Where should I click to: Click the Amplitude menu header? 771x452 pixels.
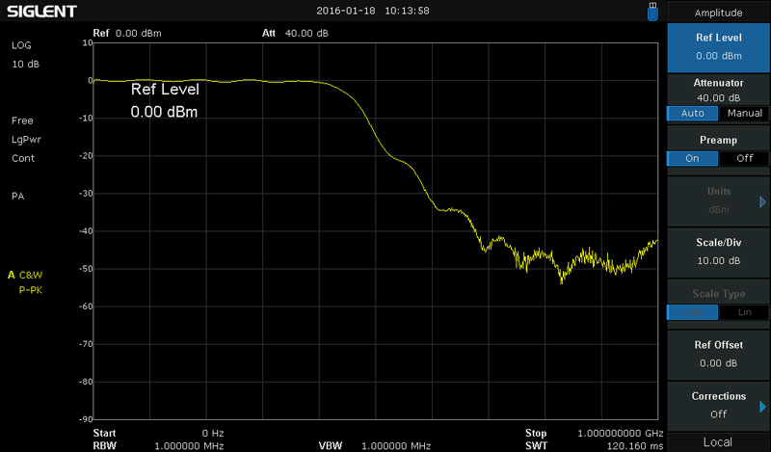(x=718, y=13)
